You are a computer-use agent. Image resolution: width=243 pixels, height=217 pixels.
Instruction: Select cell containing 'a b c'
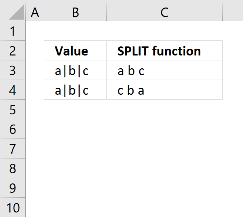tap(165, 70)
